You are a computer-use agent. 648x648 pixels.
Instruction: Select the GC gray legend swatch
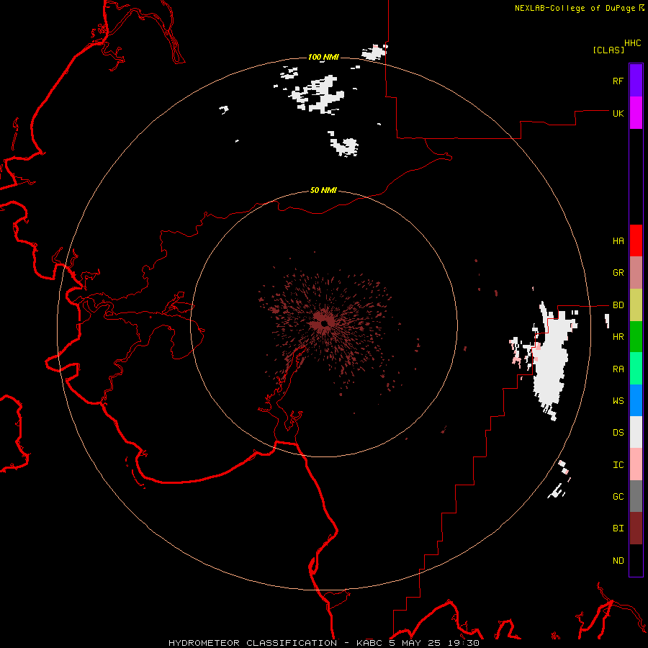pos(636,496)
